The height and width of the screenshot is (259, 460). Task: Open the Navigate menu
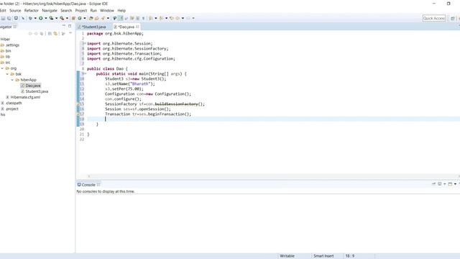coord(50,11)
